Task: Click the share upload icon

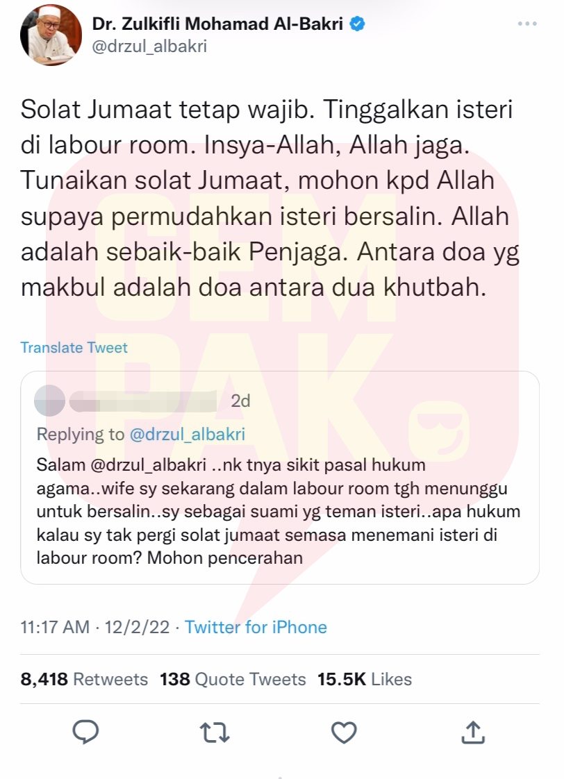Action: pyautogui.click(x=472, y=732)
